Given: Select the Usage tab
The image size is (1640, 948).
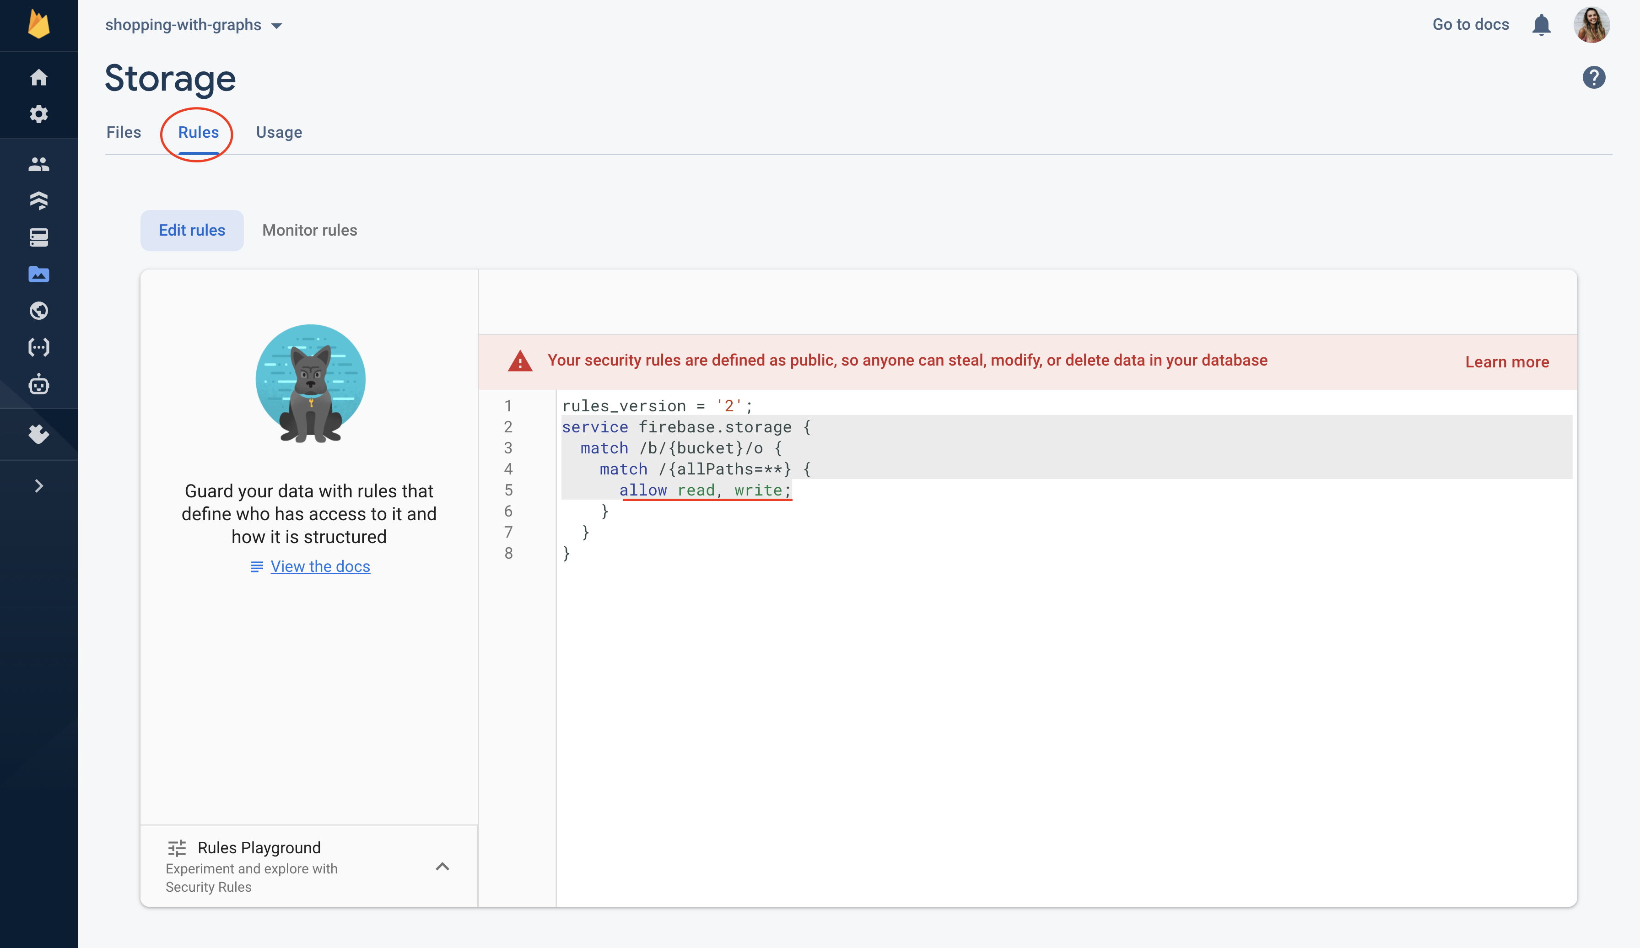Looking at the screenshot, I should click(279, 132).
